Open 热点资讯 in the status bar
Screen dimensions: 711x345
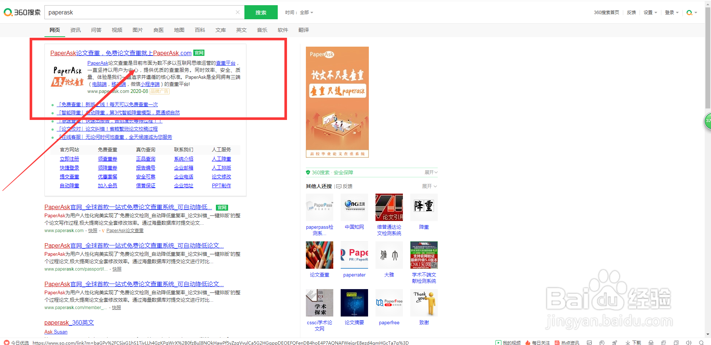coord(567,343)
